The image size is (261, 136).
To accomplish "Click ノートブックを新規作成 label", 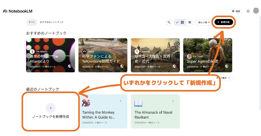I will [x=51, y=116].
